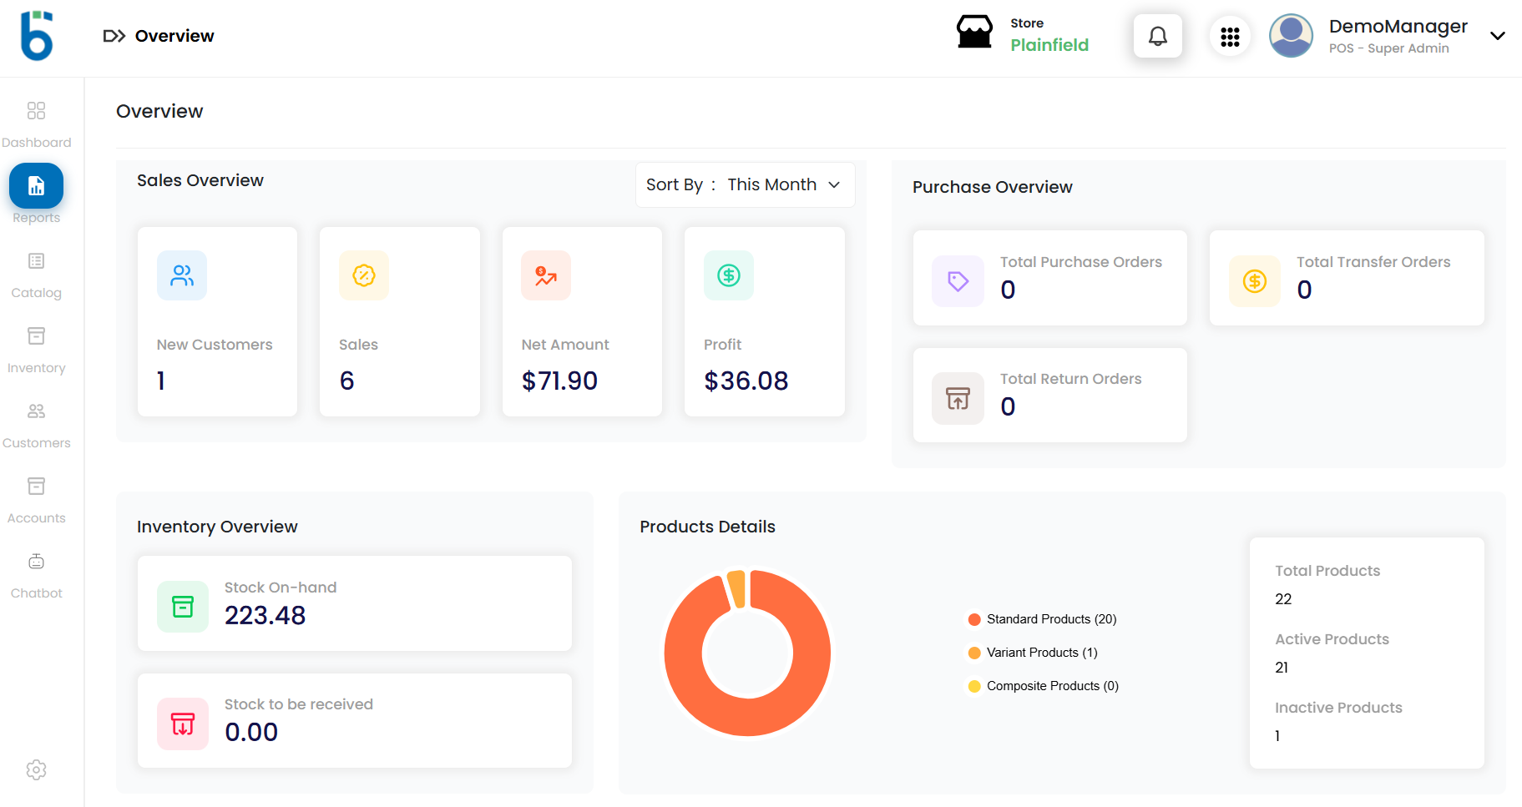This screenshot has width=1522, height=807.
Task: Open the New Customers card
Action: (217, 321)
